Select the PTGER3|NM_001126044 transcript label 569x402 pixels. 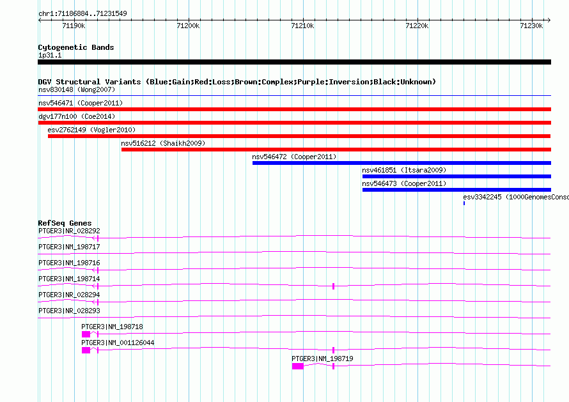tap(118, 343)
